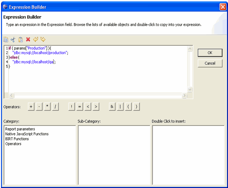Insert the pipe OR operator
228x188 pixels.
click(x=120, y=106)
